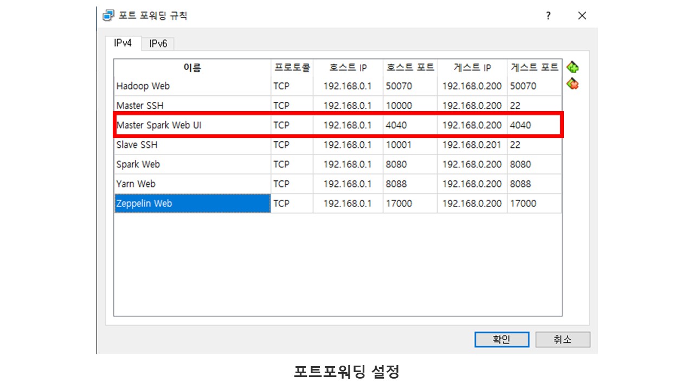Click host IP 192.168.0.1 of Slave SSH

[348, 145]
